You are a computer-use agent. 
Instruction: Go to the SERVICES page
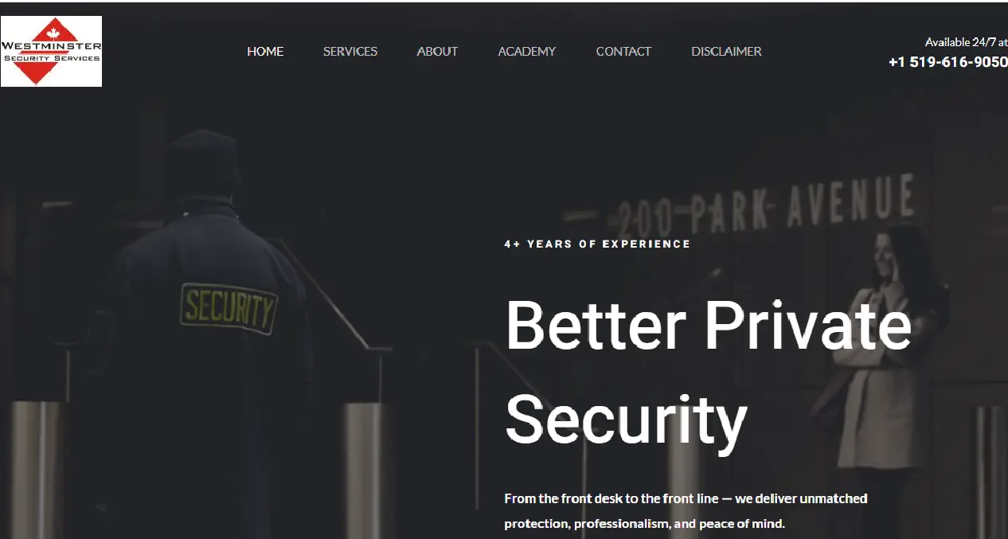[x=350, y=51]
